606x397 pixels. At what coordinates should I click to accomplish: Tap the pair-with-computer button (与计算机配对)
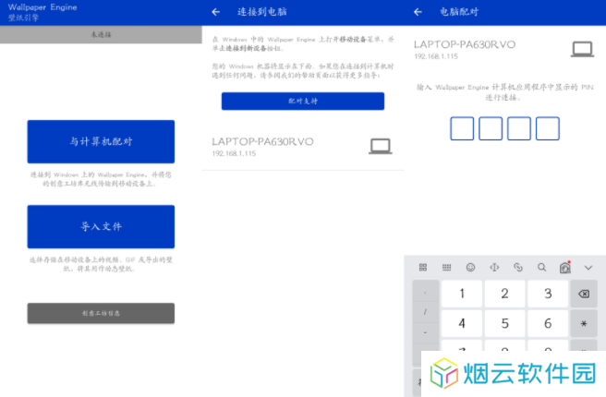[101, 141]
